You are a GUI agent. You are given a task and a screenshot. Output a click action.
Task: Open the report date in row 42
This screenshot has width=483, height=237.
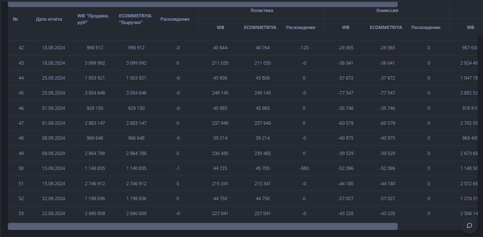pyautogui.click(x=53, y=48)
